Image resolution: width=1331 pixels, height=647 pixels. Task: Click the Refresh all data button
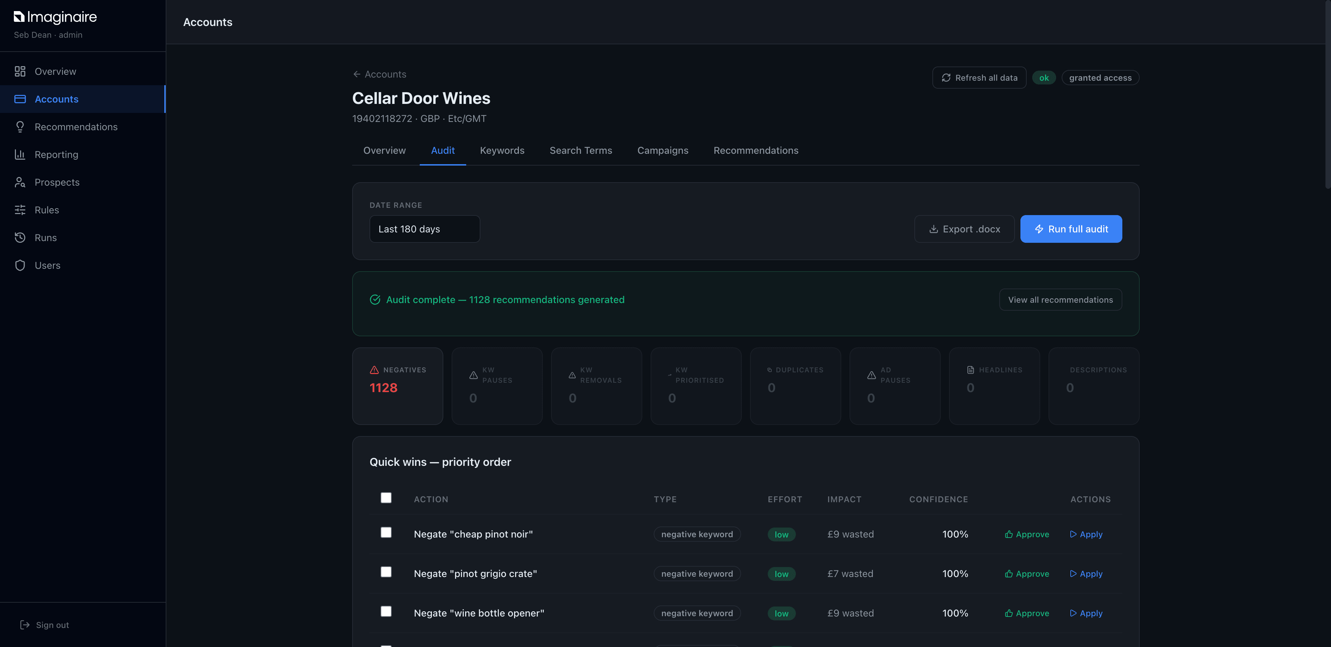point(979,78)
